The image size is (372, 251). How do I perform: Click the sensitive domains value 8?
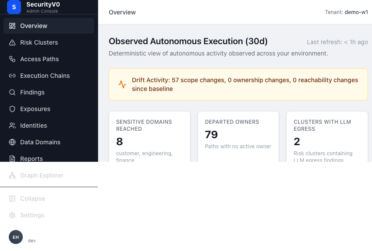click(x=120, y=142)
